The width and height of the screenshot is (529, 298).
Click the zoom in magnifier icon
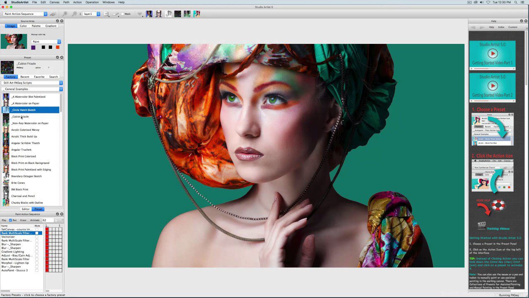74,14
